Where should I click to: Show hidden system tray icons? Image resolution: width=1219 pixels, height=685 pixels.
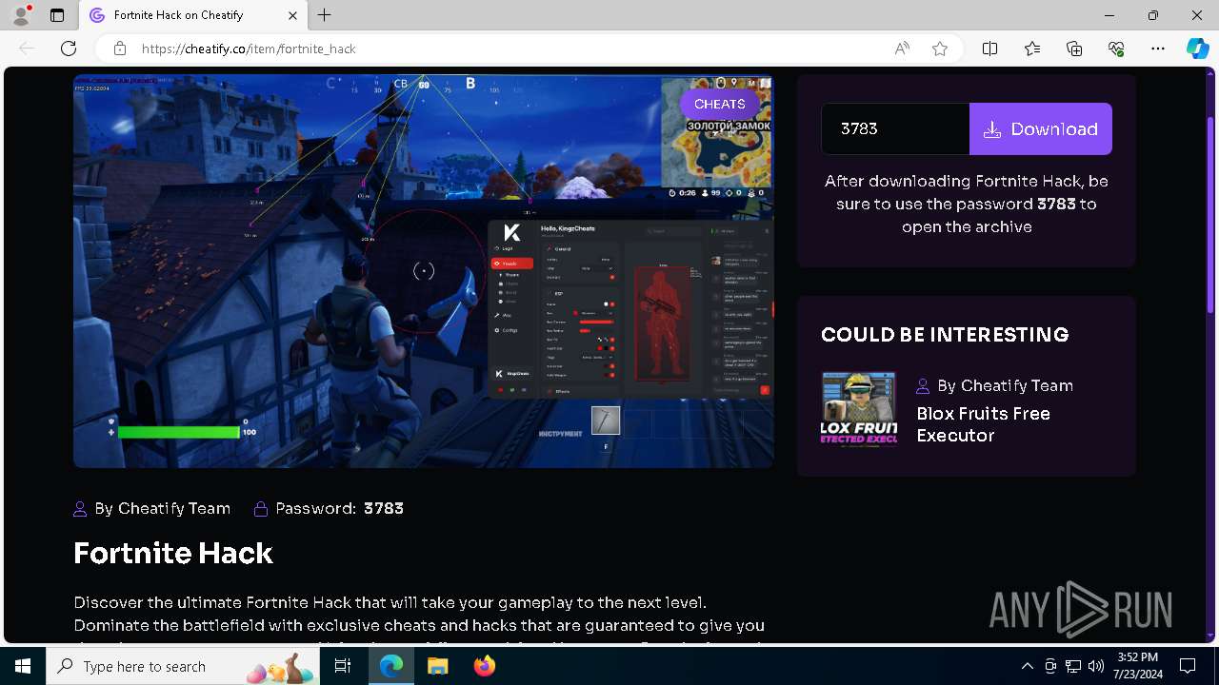tap(1027, 666)
